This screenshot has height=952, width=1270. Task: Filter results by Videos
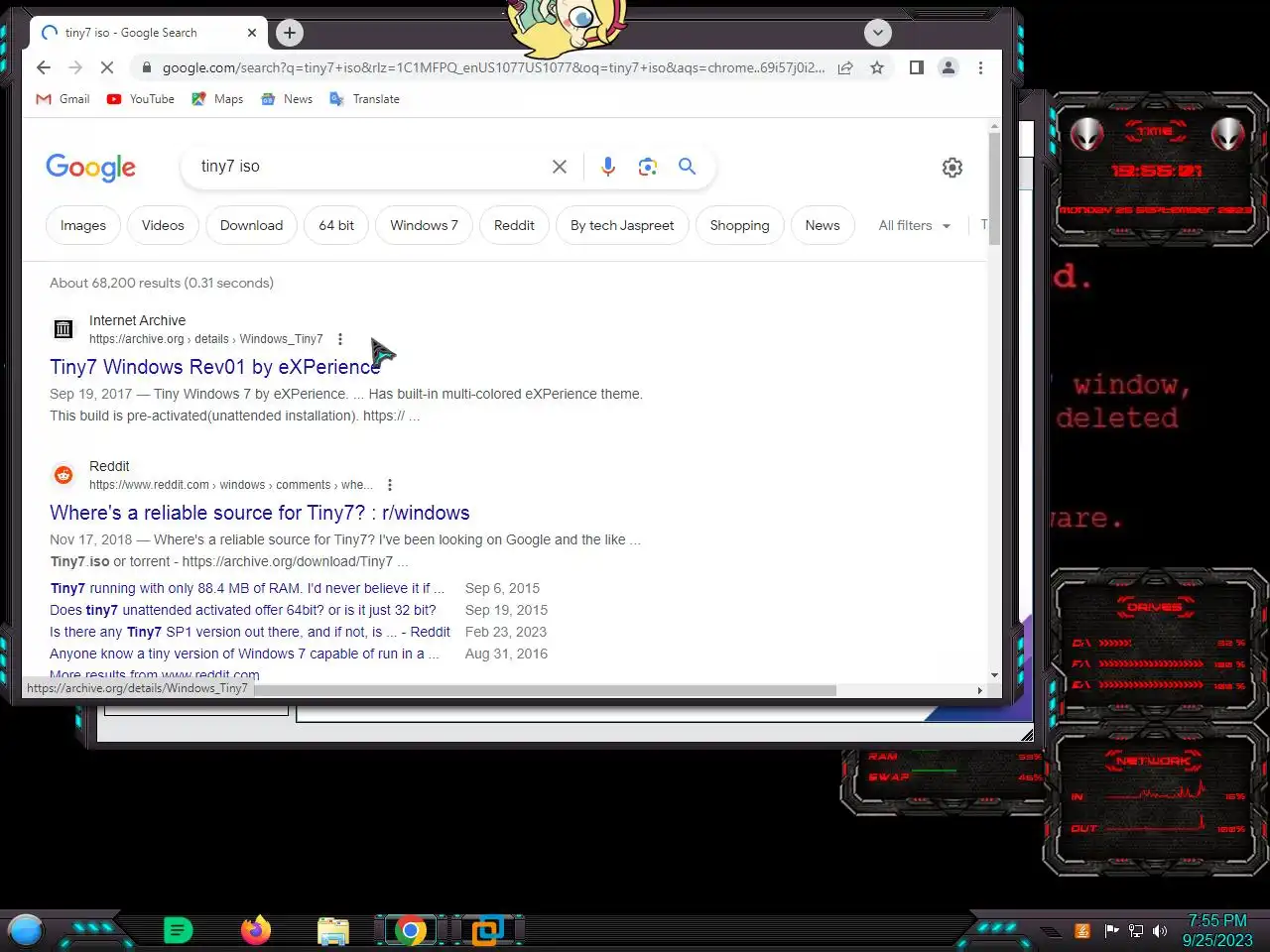click(x=163, y=226)
